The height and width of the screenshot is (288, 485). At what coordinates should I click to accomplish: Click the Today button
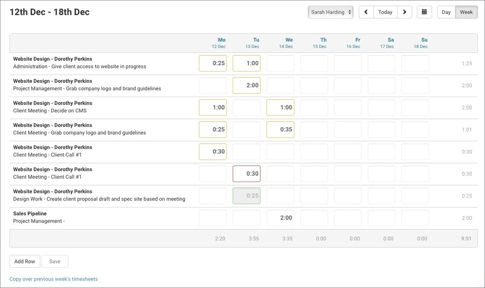click(x=385, y=12)
